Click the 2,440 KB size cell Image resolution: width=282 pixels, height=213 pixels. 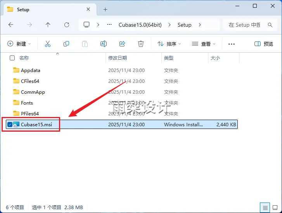[x=226, y=124]
